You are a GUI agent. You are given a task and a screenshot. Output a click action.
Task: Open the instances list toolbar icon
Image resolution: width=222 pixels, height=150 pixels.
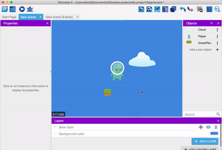[165, 9]
